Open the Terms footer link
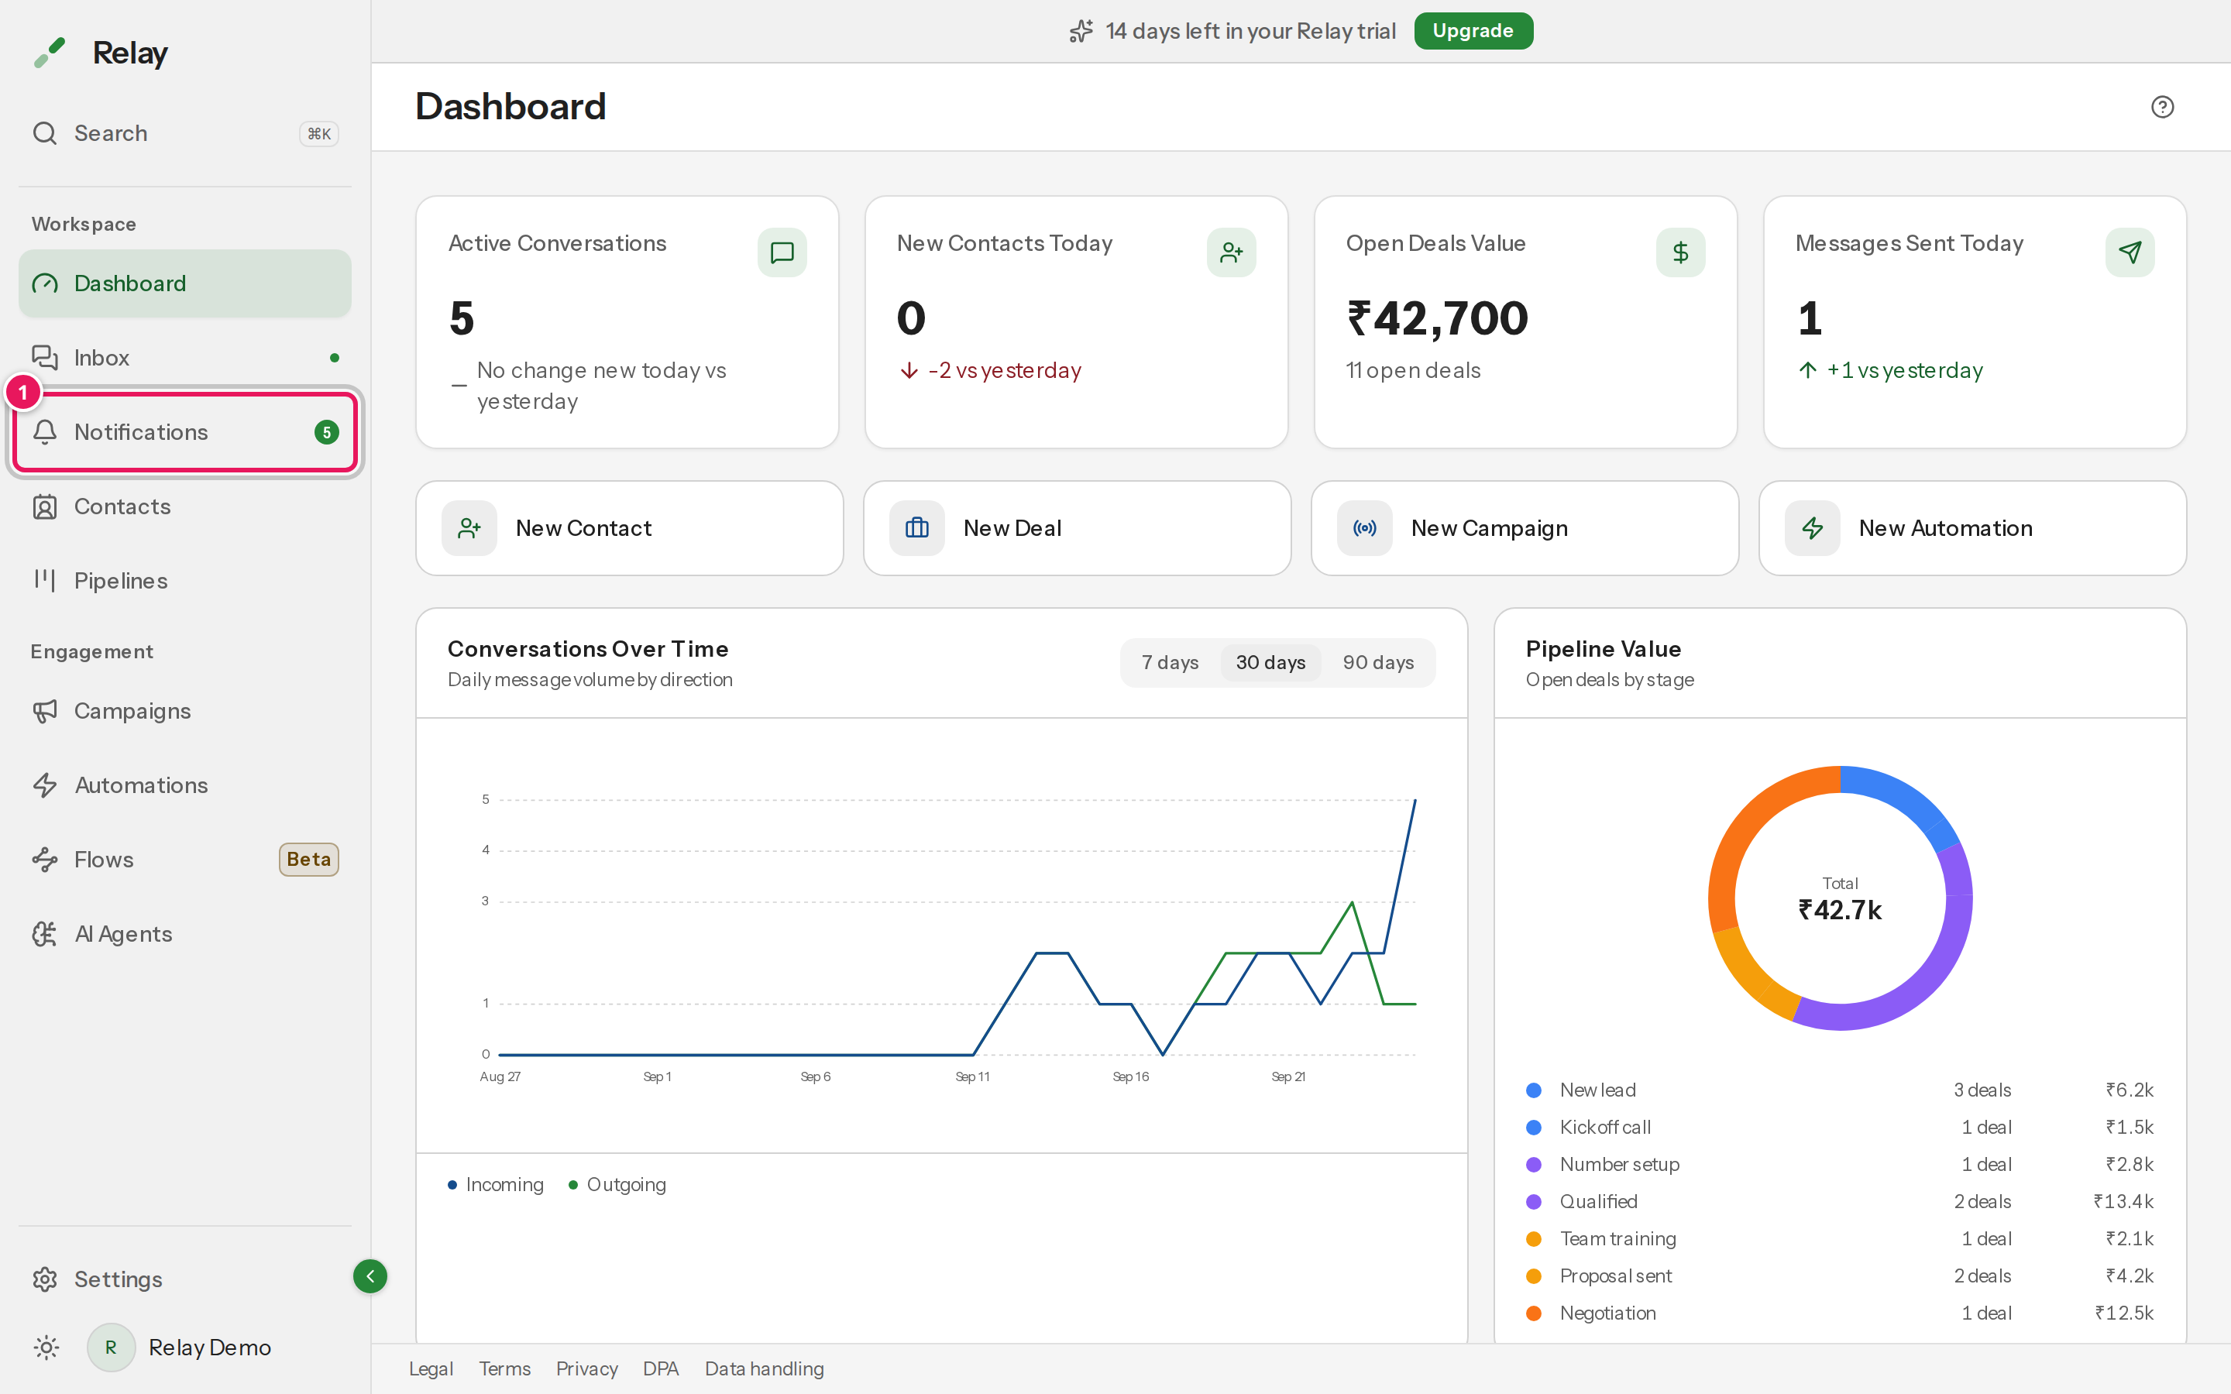This screenshot has width=2231, height=1394. point(505,1369)
